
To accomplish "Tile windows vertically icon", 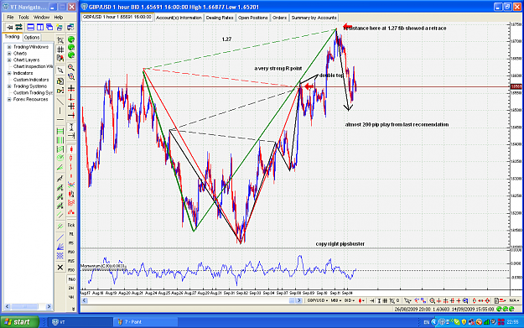I will [40, 27].
